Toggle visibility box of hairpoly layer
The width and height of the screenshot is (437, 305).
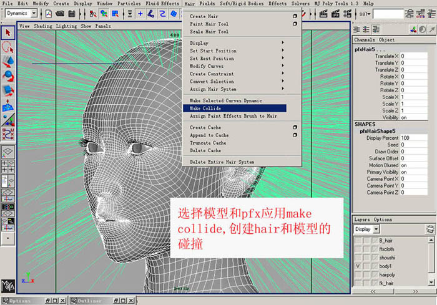[x=358, y=275]
